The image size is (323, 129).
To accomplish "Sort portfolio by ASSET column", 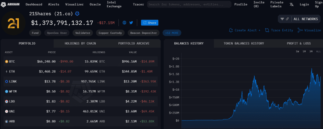I will pyautogui.click(x=9, y=52).
